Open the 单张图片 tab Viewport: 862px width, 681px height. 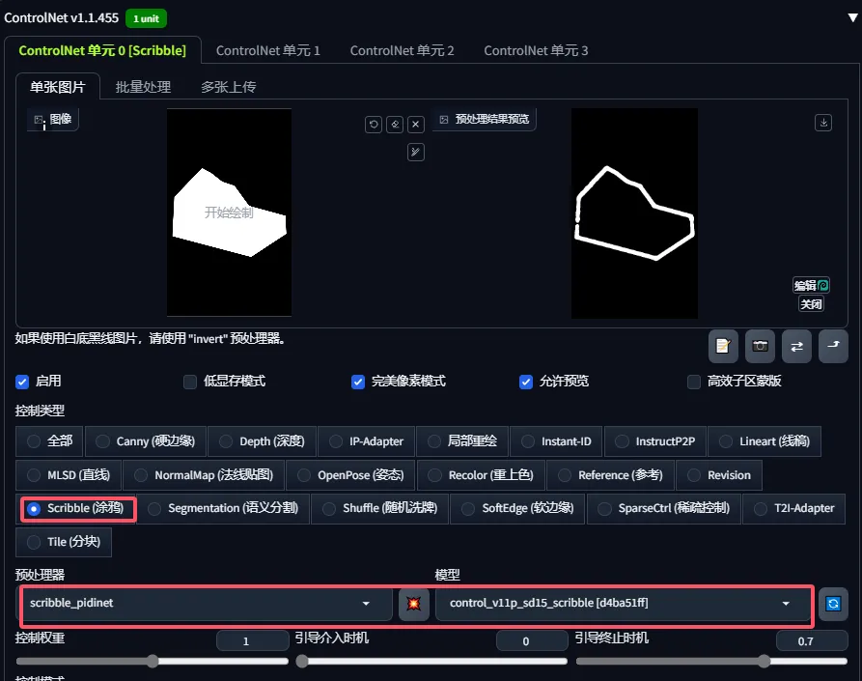click(x=58, y=87)
